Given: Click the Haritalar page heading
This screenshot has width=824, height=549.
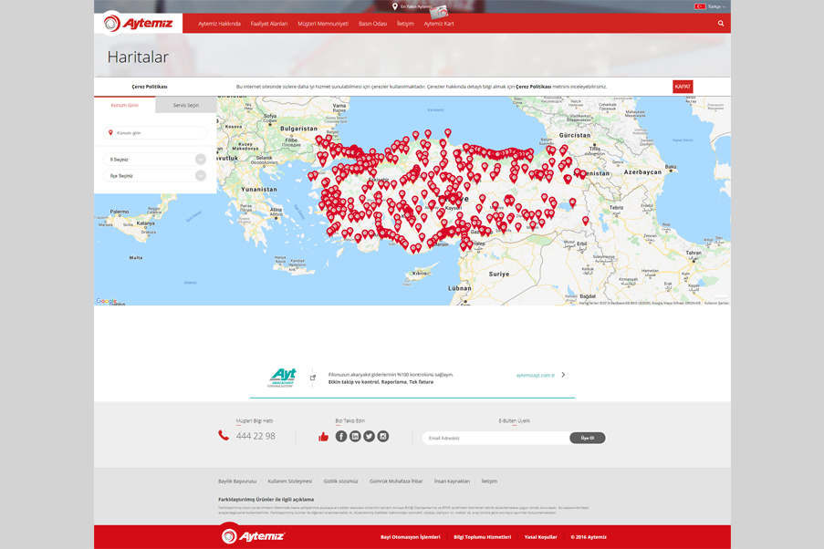Looking at the screenshot, I should [138, 57].
